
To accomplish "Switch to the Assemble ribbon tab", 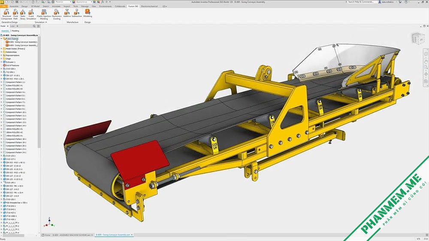I will [14, 6].
